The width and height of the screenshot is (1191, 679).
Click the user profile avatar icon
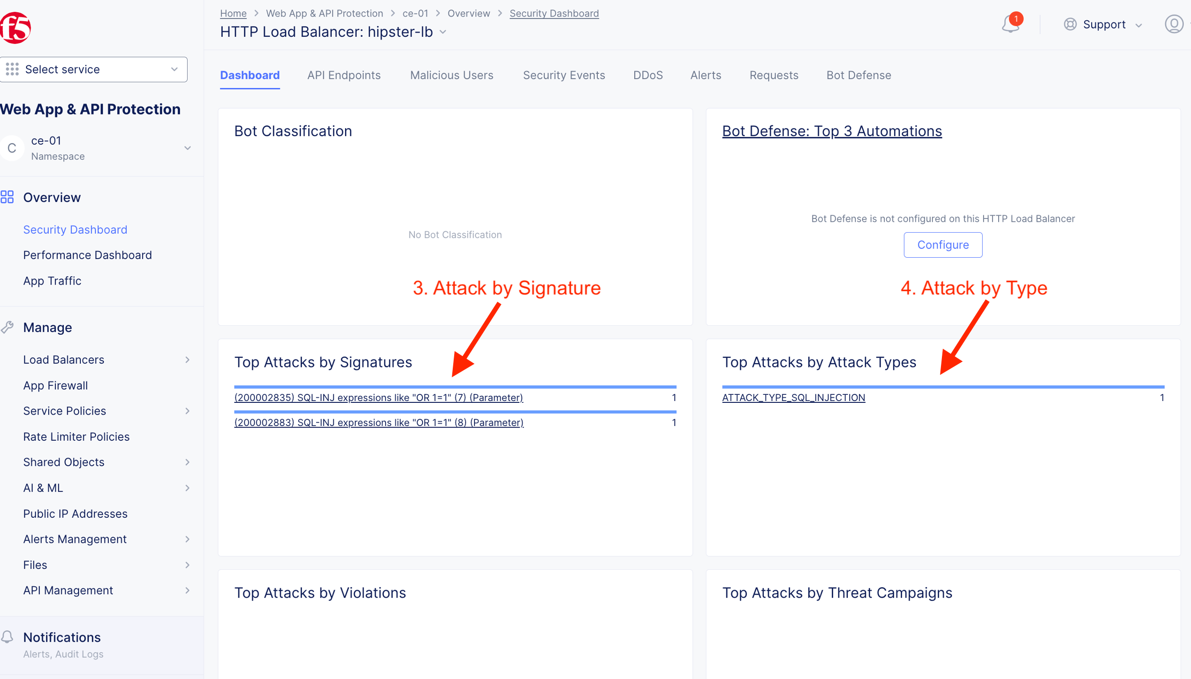(1174, 24)
